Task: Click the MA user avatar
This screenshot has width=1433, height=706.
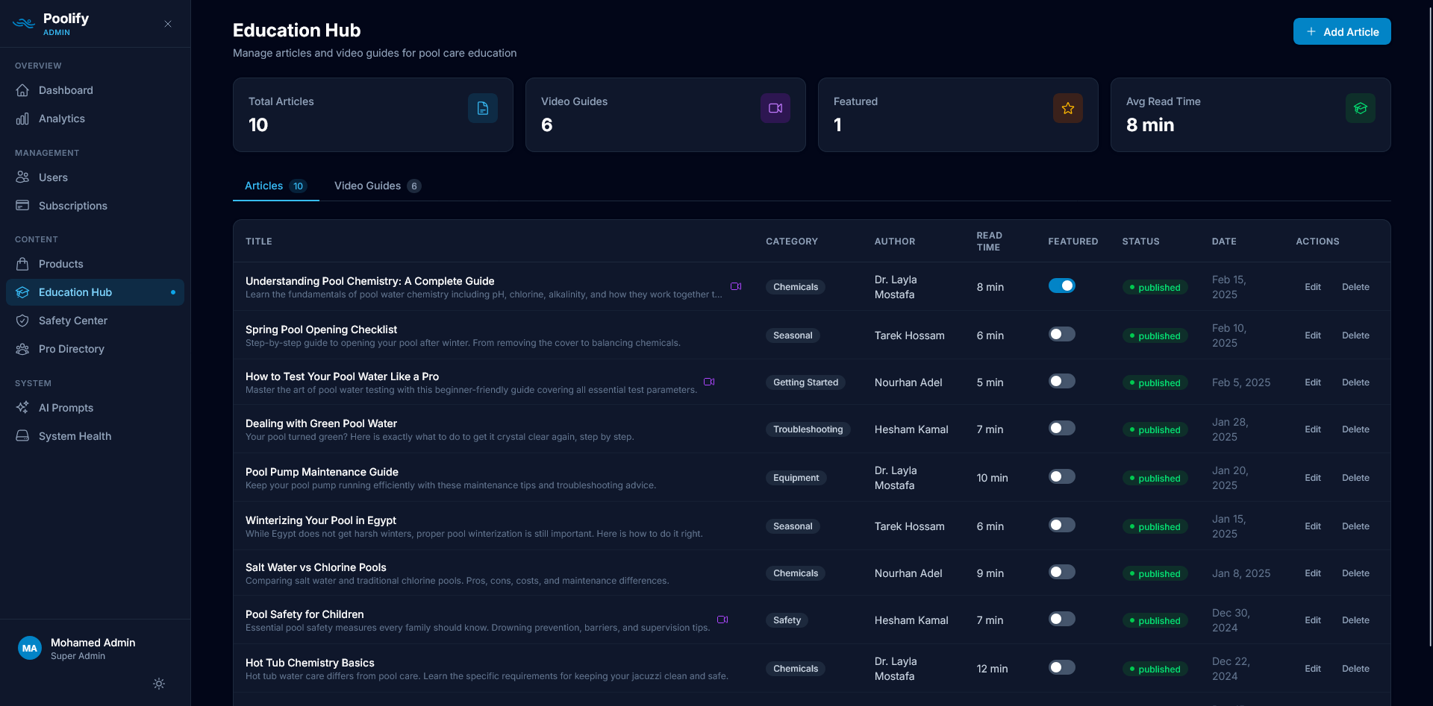Action: pyautogui.click(x=30, y=648)
